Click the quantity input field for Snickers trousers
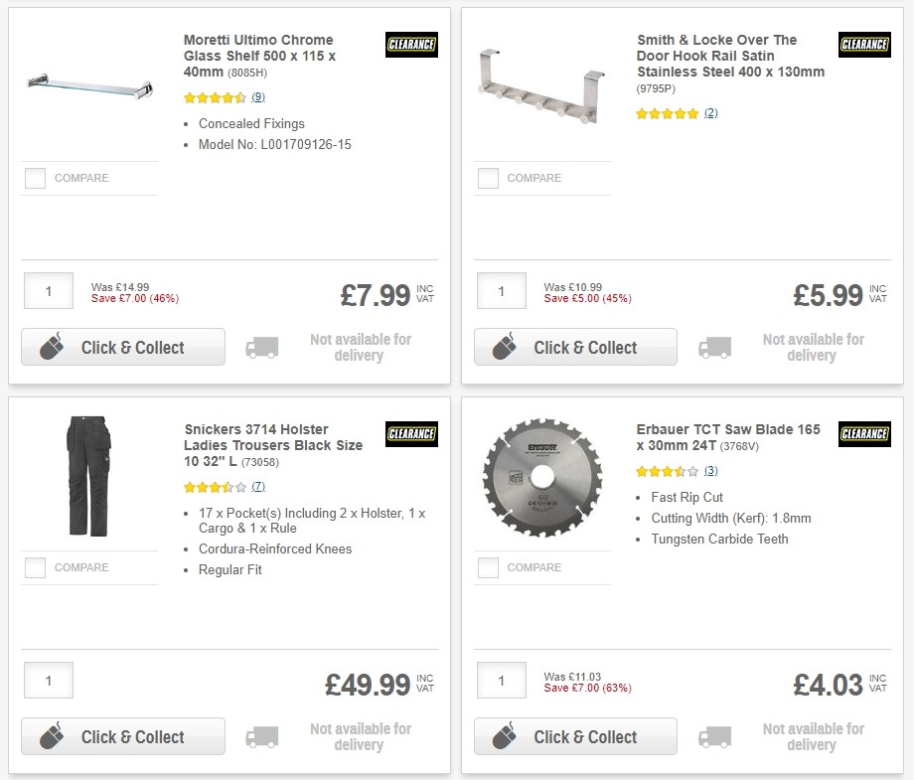 (x=48, y=681)
